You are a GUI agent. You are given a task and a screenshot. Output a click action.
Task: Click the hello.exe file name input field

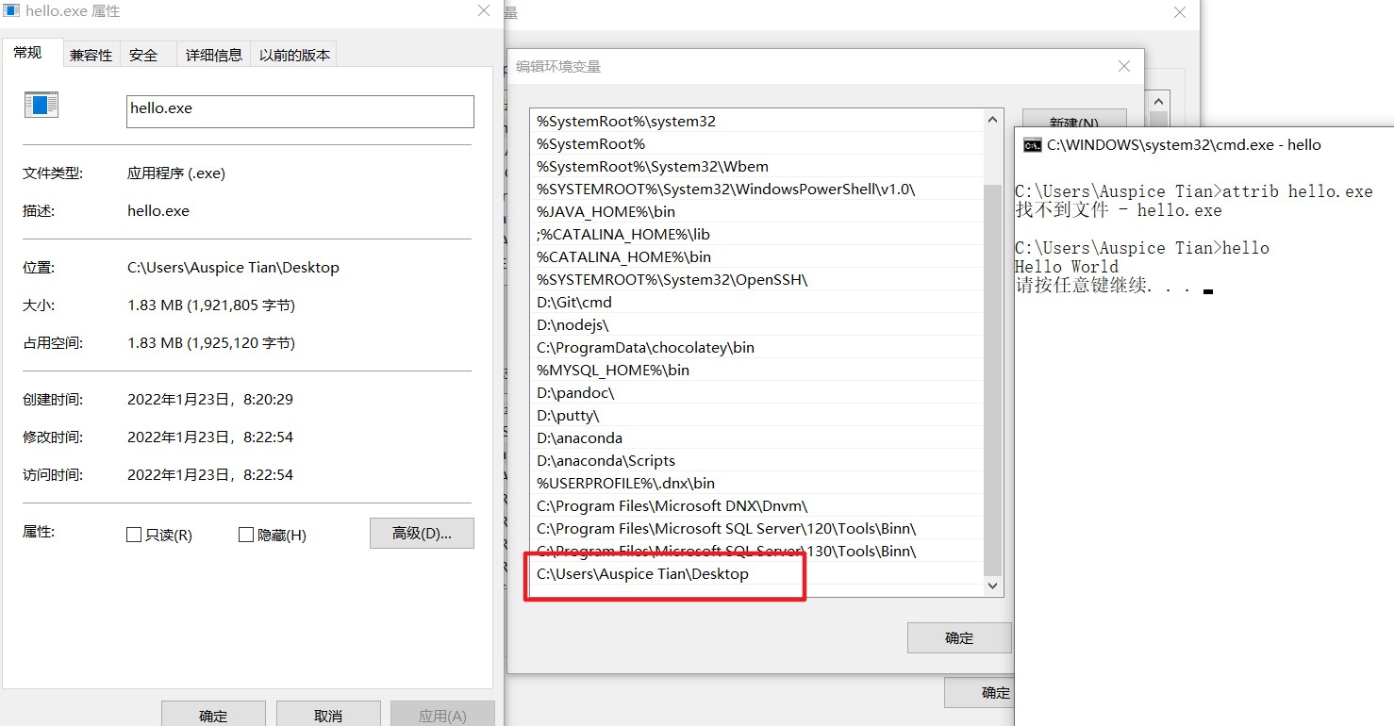300,111
